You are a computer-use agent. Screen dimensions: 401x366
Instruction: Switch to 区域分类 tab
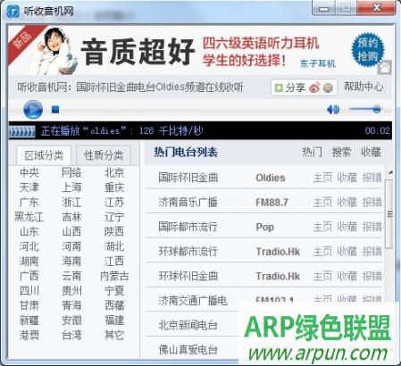[44, 155]
